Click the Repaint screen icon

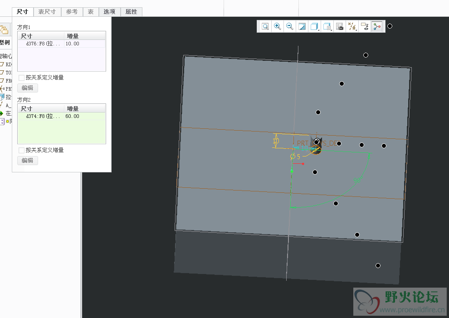point(302,27)
